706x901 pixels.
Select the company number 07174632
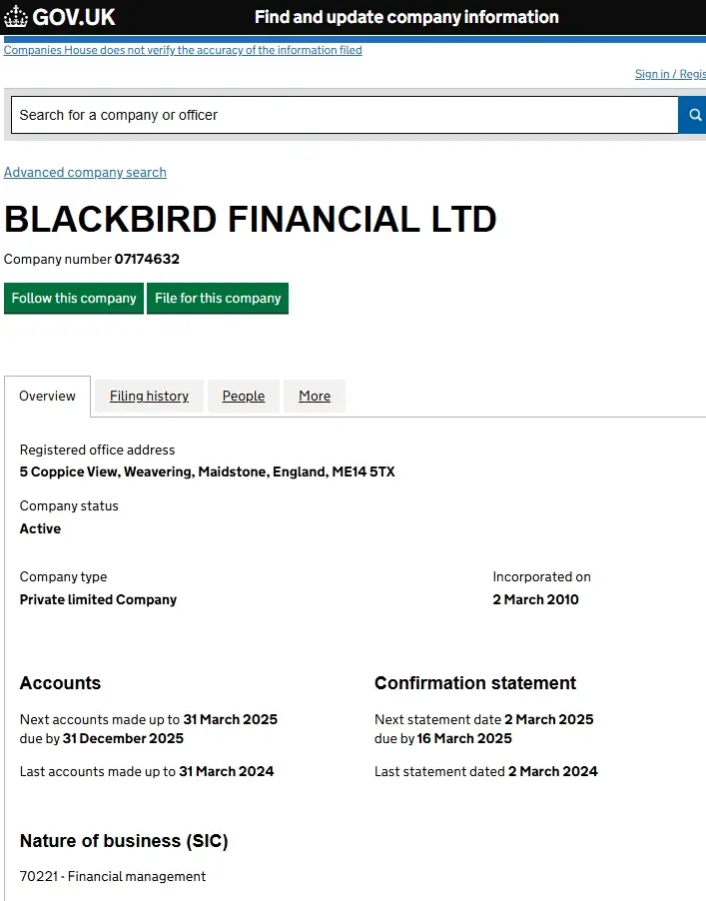click(x=147, y=259)
